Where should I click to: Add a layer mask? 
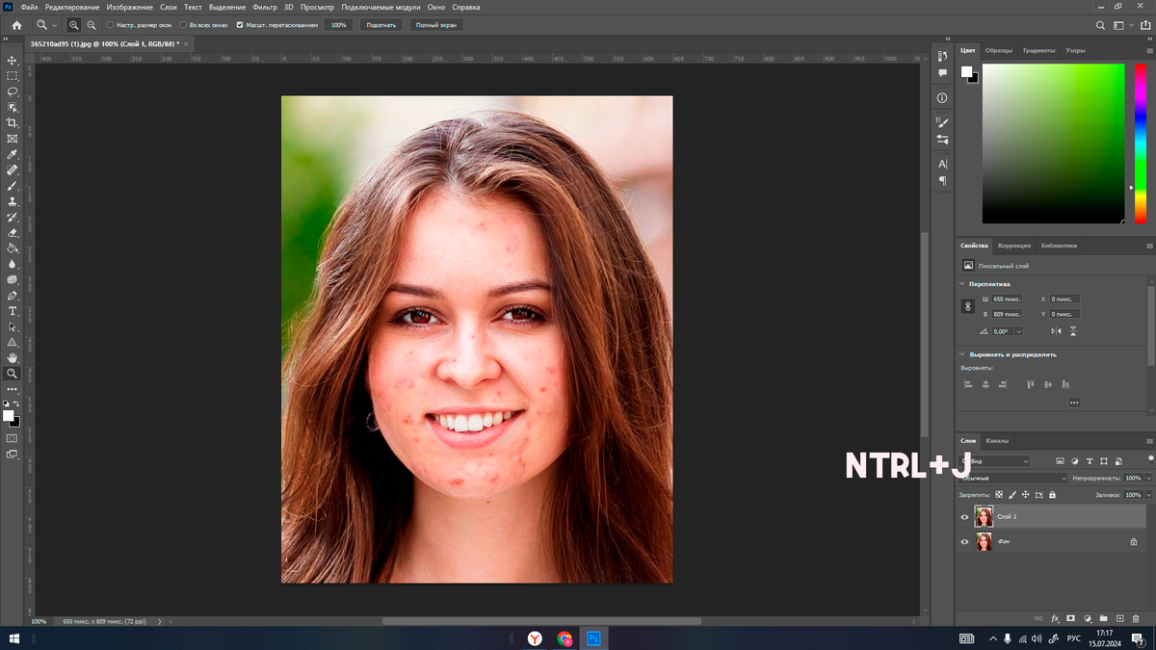1071,618
